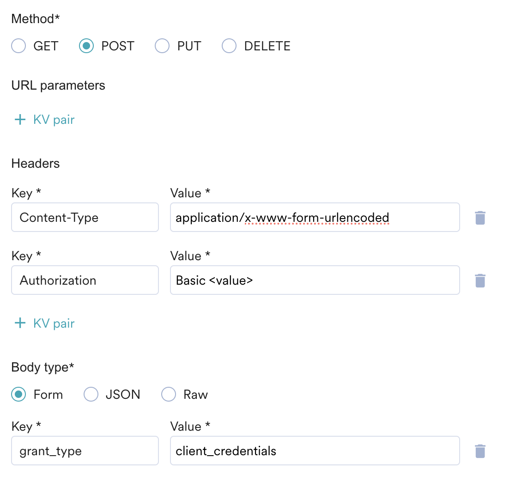Focus the client_credentials value field
Screen dimensions: 522x488
coord(315,451)
